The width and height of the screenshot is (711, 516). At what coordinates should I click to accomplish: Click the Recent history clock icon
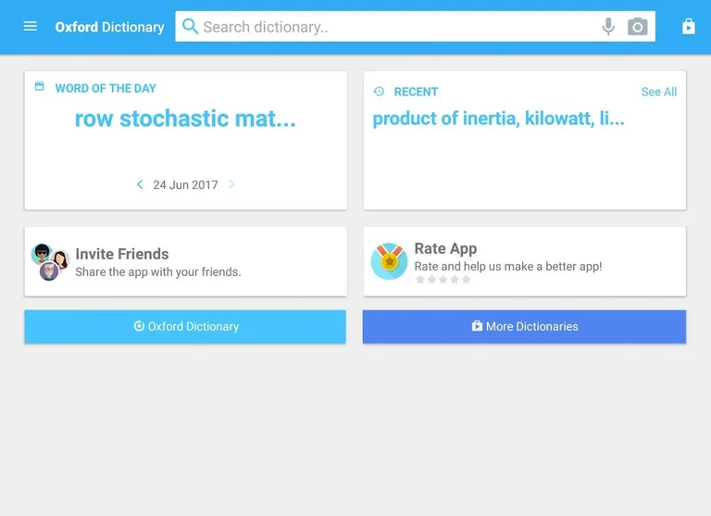379,92
